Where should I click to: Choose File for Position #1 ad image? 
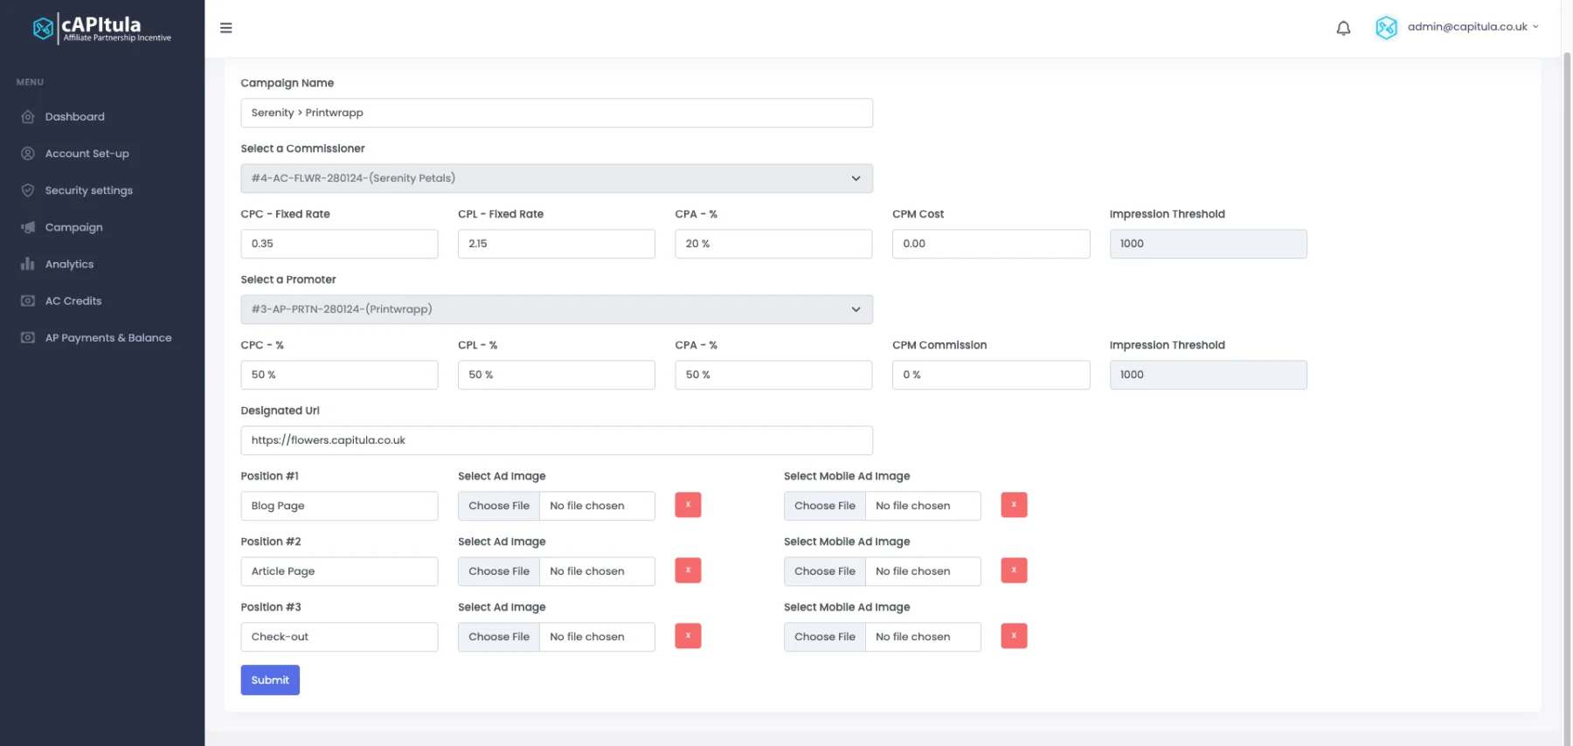[499, 506]
